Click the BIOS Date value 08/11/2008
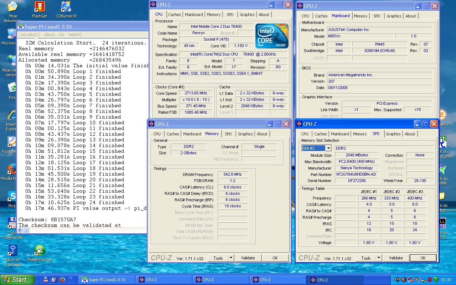 pos(379,88)
